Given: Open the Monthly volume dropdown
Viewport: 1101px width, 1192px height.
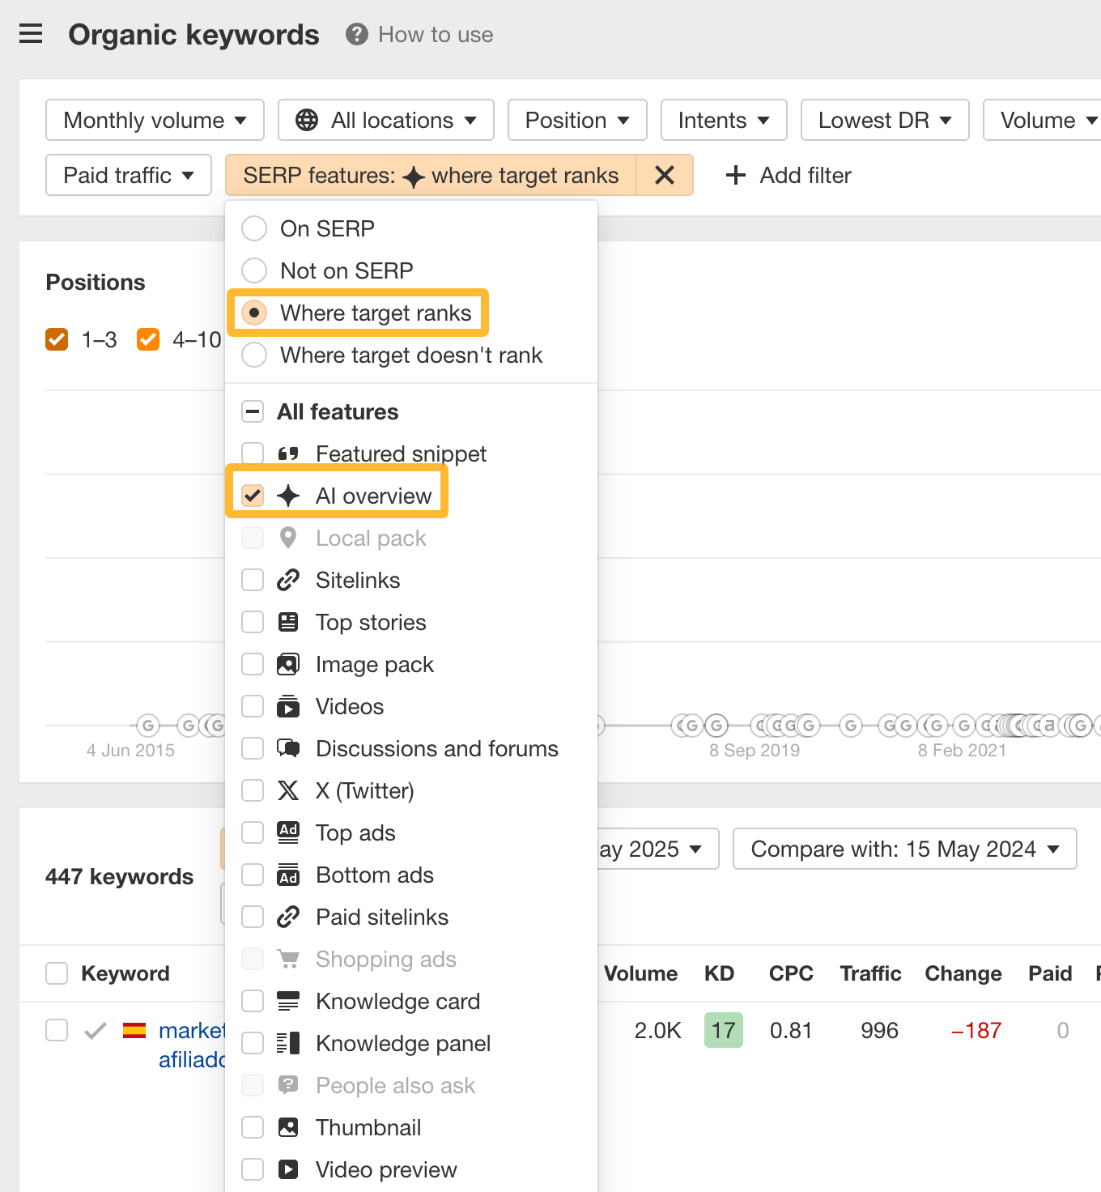Looking at the screenshot, I should pos(154,120).
